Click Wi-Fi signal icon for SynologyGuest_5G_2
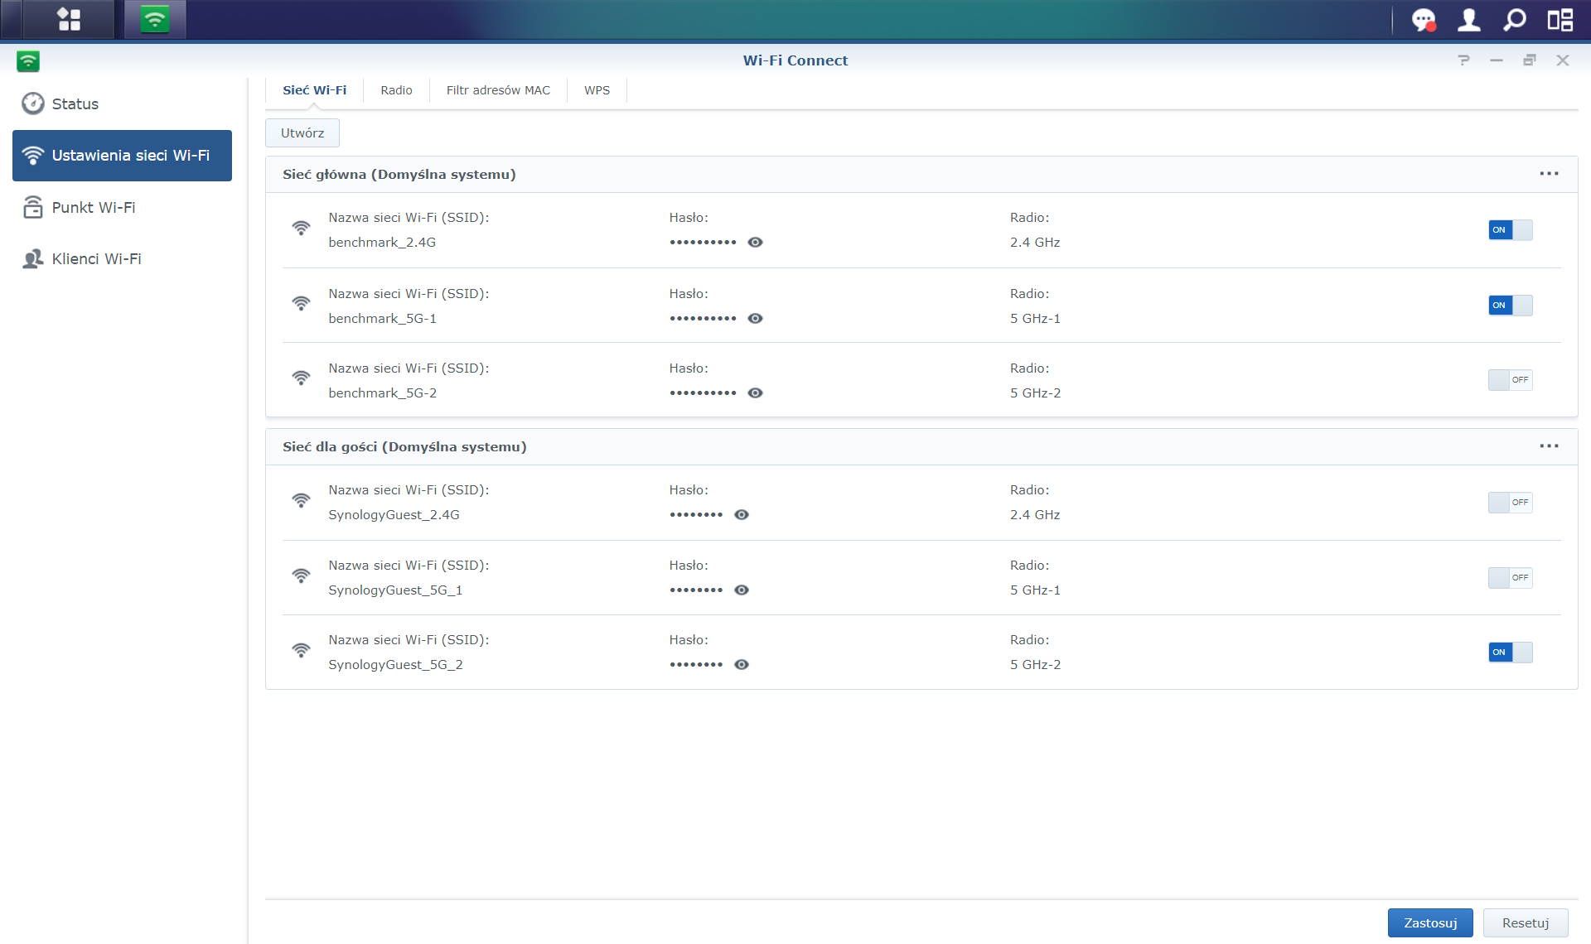This screenshot has width=1591, height=944. (x=301, y=650)
